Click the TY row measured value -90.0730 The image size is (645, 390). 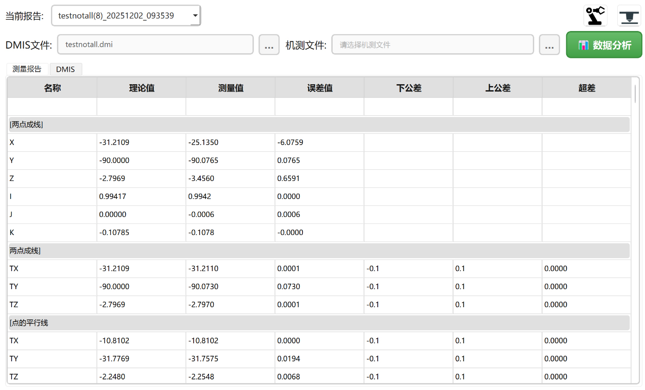(x=230, y=287)
